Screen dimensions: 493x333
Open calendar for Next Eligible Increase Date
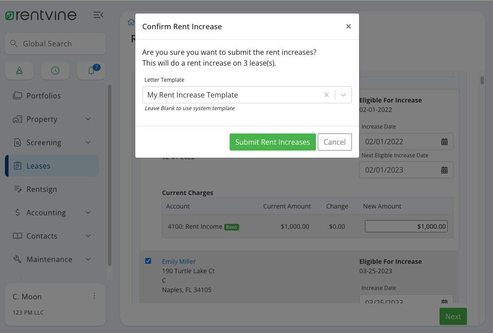click(444, 170)
